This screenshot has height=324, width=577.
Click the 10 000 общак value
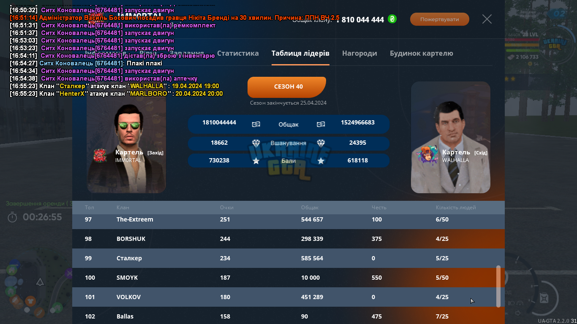(310, 278)
